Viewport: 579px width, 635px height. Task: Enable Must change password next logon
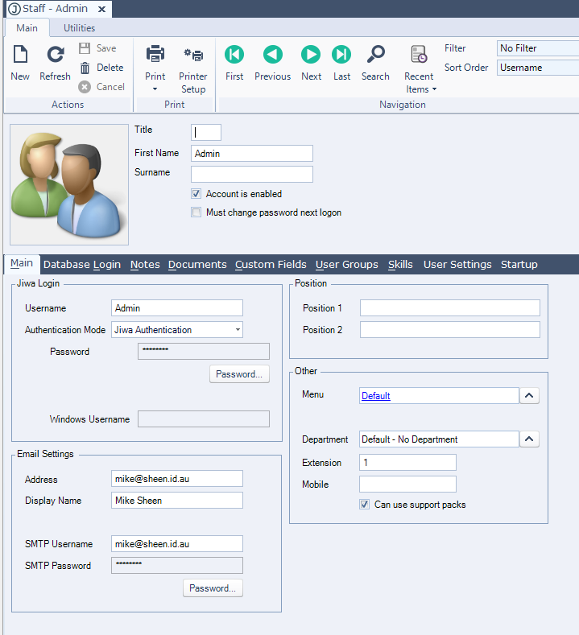pos(196,212)
